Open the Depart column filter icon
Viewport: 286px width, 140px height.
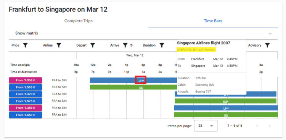(x=93, y=46)
